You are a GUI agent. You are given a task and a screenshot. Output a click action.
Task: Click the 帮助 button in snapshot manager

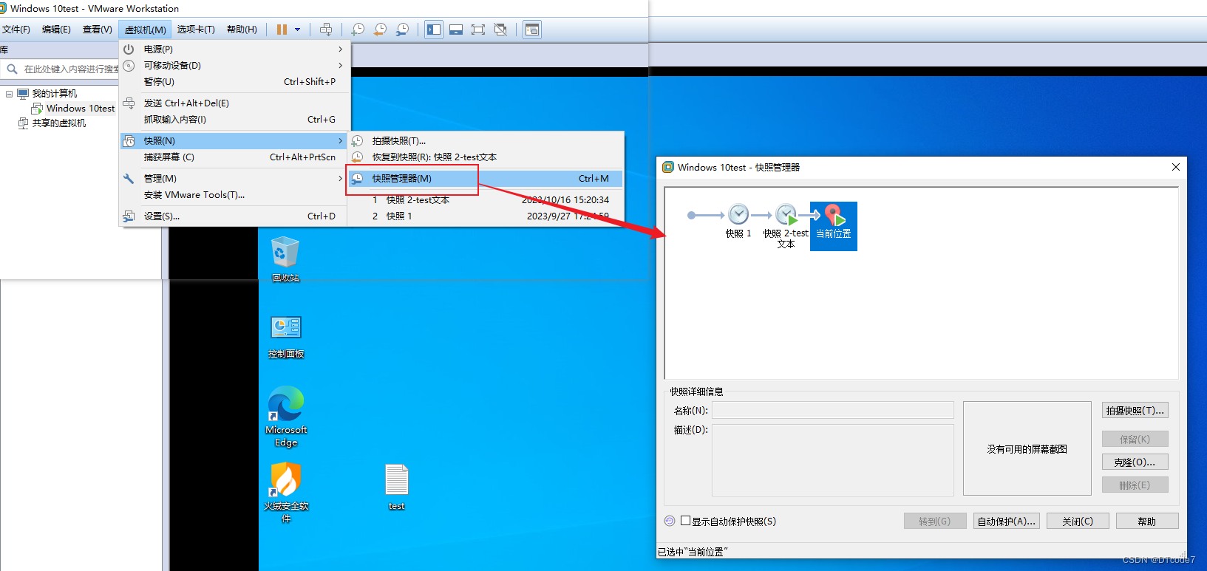[x=1147, y=521]
